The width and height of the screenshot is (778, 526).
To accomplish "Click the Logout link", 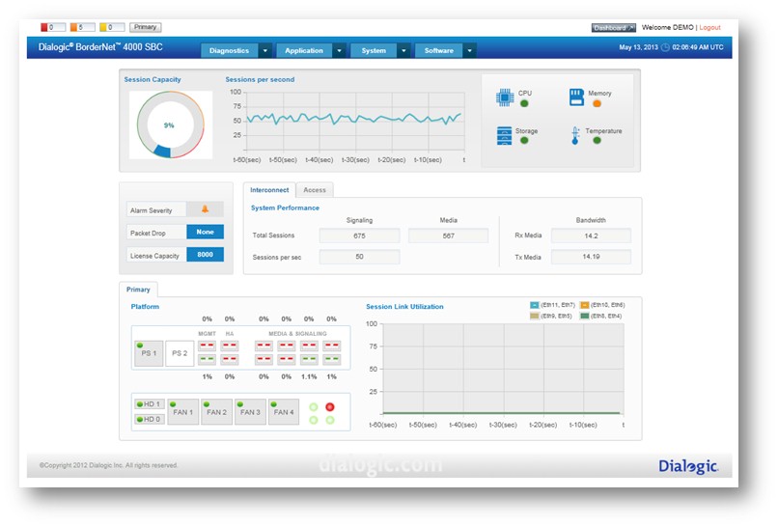I will (709, 28).
